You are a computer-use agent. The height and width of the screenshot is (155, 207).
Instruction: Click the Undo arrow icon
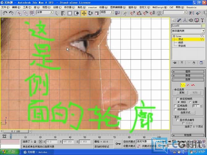click(x=5, y=13)
